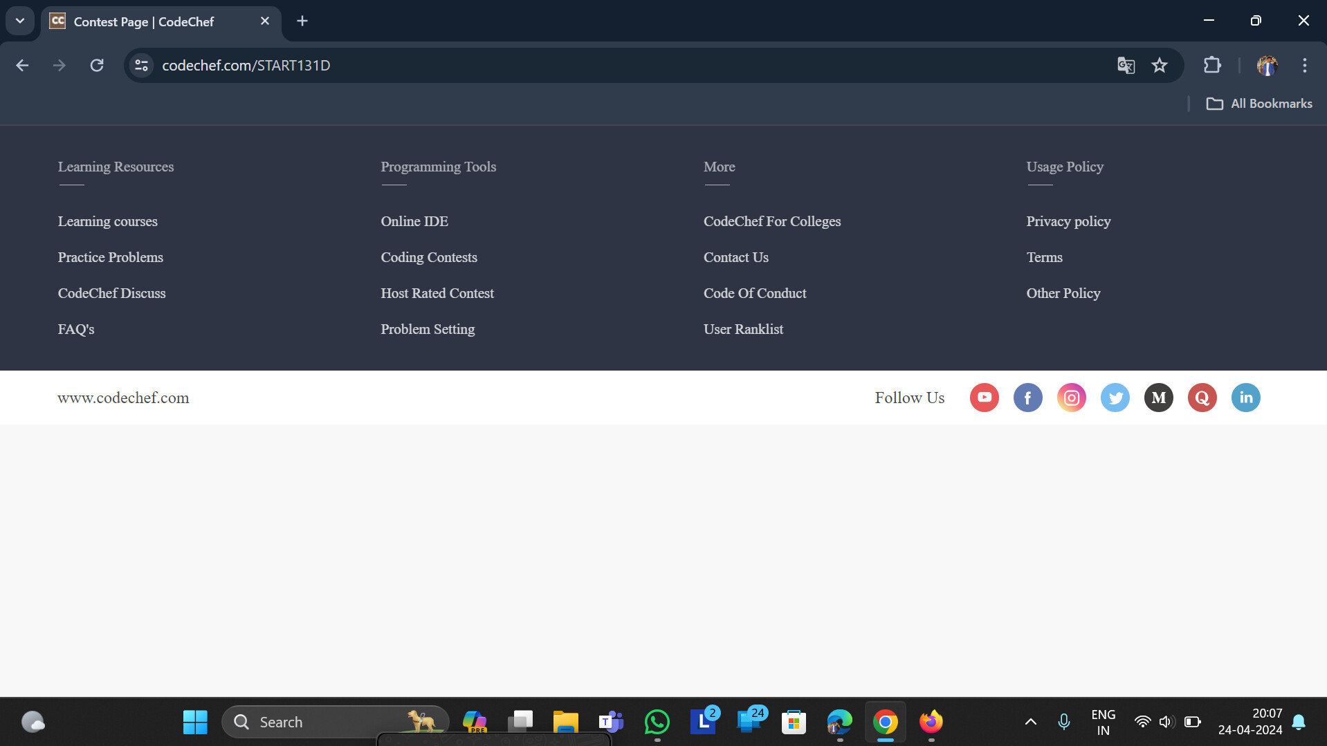
Task: Show hidden system tray icons chevron
Action: click(x=1030, y=722)
